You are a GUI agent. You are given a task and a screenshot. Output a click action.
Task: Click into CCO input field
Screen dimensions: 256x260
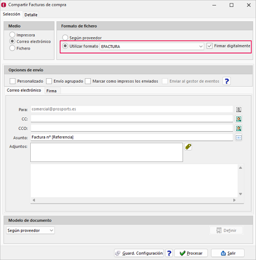132,128
